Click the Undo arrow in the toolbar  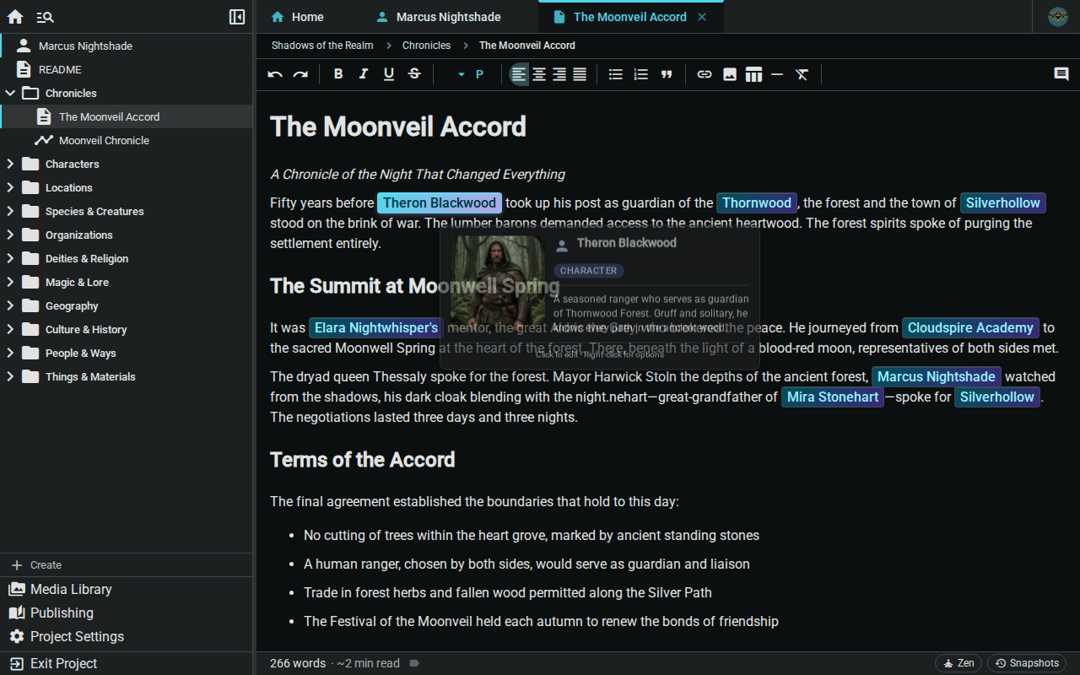coord(275,74)
